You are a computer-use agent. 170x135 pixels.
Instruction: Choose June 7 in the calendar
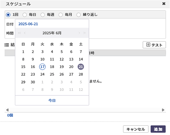click(x=81, y=52)
